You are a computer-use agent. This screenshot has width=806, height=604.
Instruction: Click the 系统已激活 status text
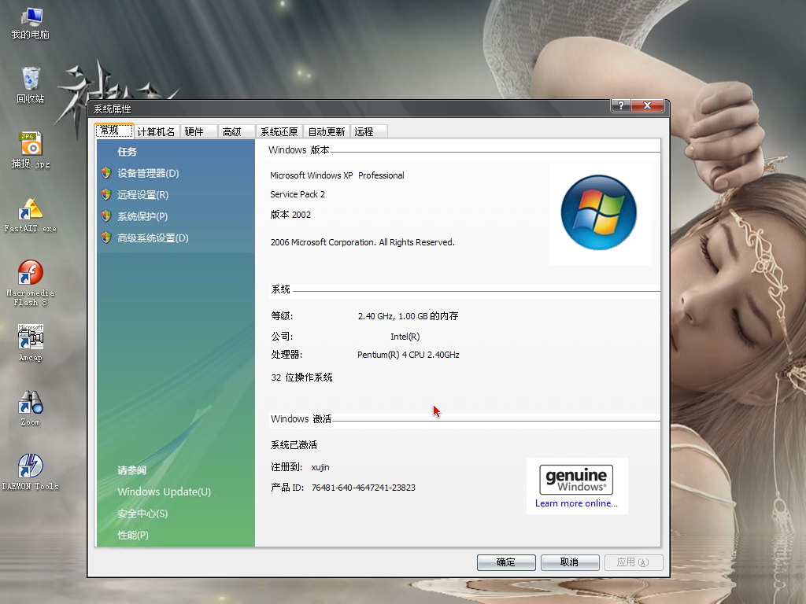(294, 445)
